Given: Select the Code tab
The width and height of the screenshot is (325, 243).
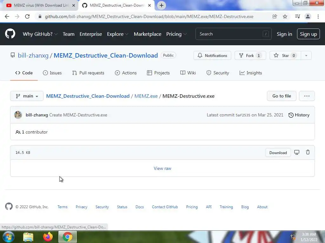Looking at the screenshot, I should coord(24,73).
